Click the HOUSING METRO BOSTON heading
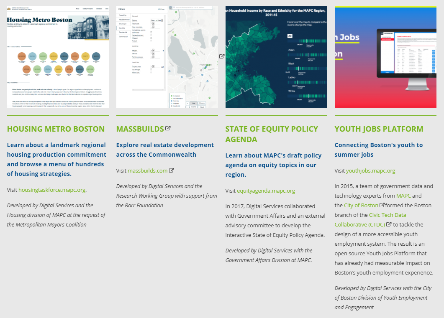 tap(56, 129)
